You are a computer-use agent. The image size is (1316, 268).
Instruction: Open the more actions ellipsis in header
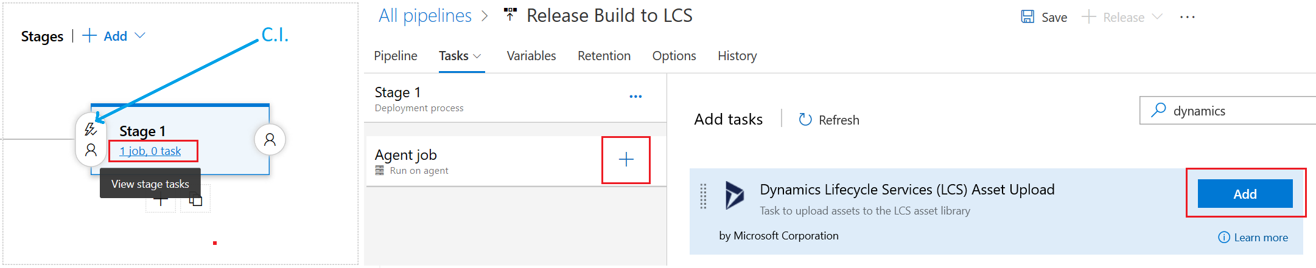[1187, 17]
